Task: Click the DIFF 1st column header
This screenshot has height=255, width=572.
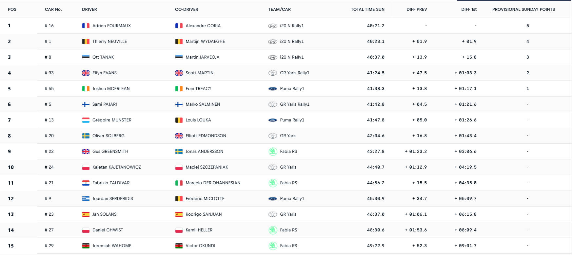Action: pos(469,9)
